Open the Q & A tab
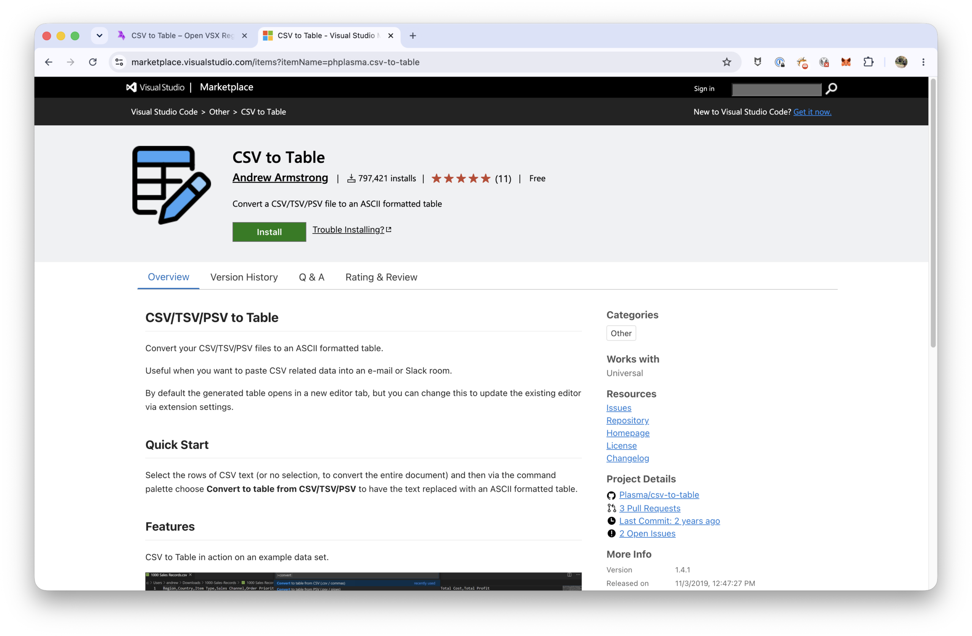Viewport: 972px width, 636px height. click(311, 277)
